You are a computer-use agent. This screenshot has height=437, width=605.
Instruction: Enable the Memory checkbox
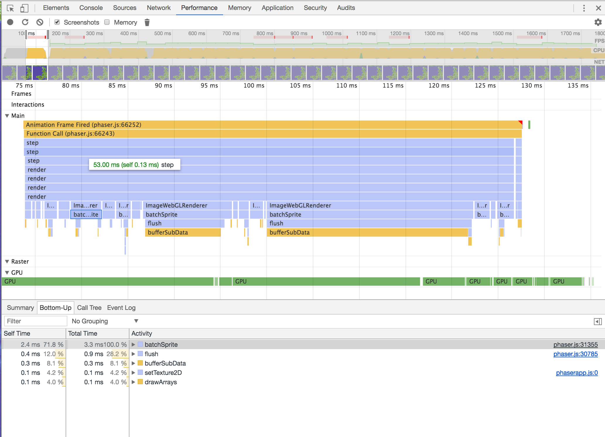click(107, 22)
